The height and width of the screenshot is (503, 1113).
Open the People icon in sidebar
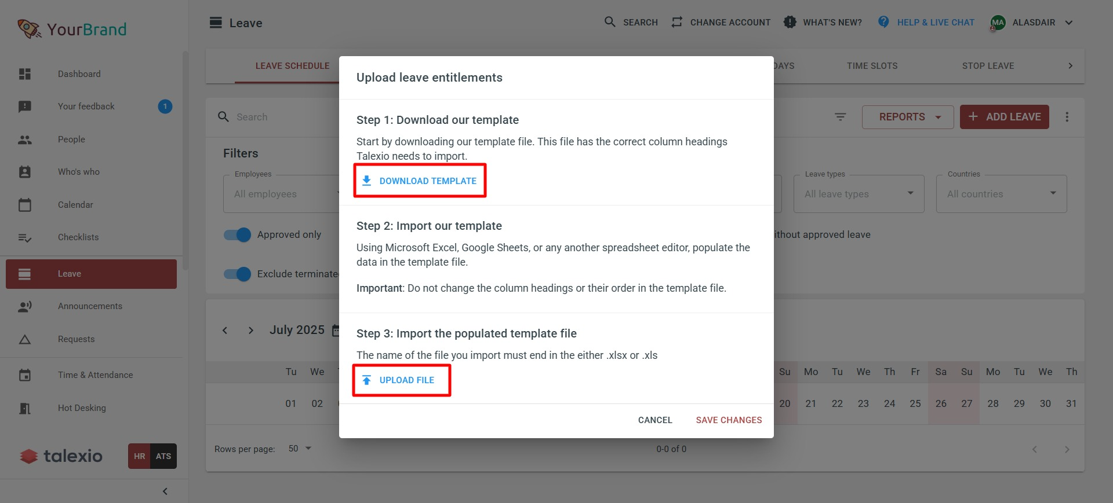25,139
